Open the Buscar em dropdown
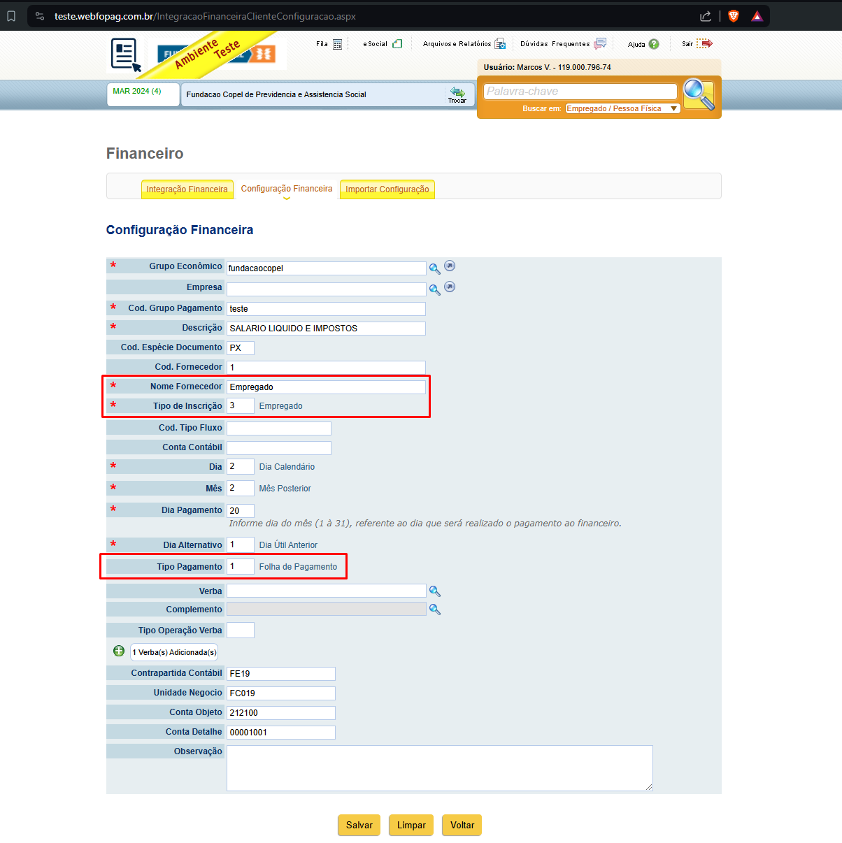This screenshot has width=842, height=843. [622, 108]
